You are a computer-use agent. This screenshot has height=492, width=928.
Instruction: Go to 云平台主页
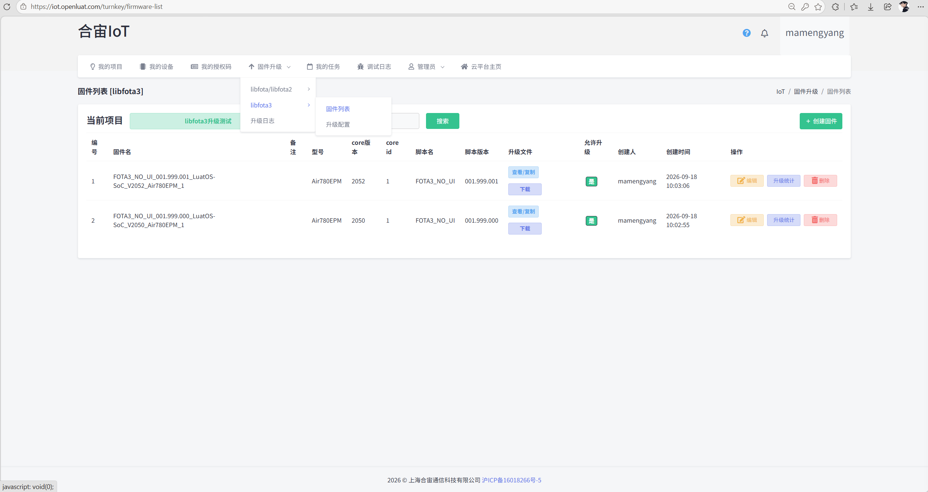481,67
